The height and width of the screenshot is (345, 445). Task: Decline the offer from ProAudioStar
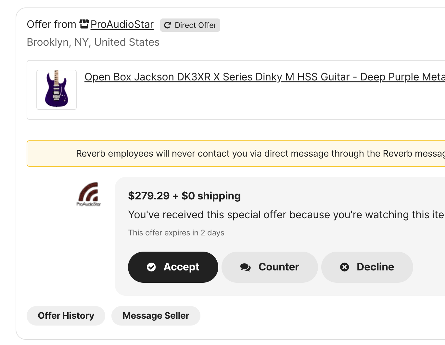367,267
